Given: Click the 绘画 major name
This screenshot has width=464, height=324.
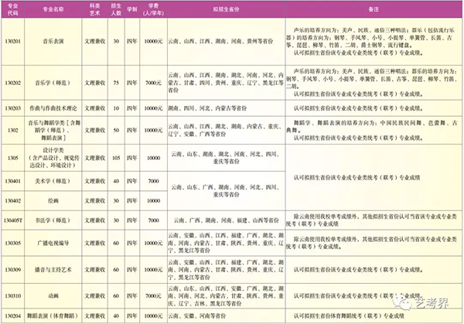Looking at the screenshot, I should pyautogui.click(x=53, y=201).
